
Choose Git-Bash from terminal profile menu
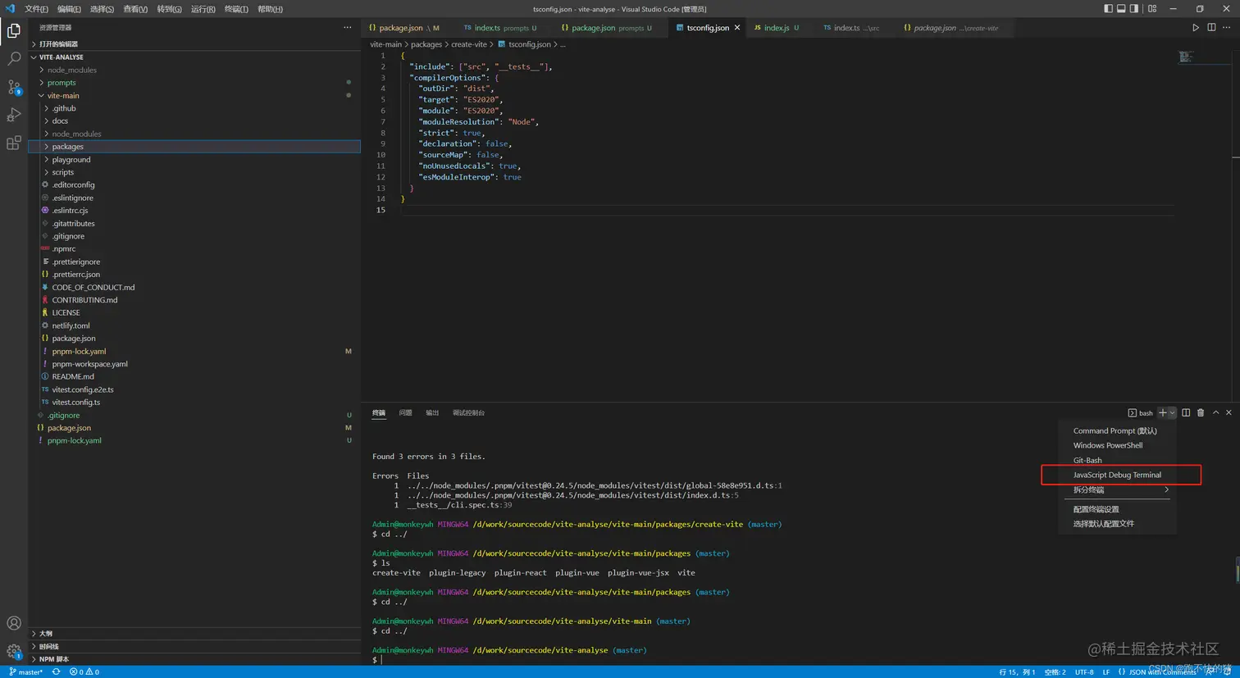click(x=1087, y=460)
